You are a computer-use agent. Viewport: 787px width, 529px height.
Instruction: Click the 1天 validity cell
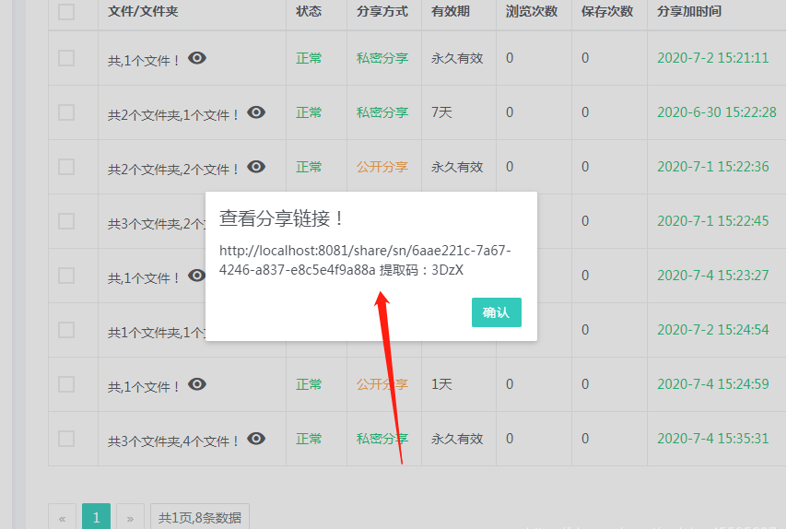tap(441, 384)
